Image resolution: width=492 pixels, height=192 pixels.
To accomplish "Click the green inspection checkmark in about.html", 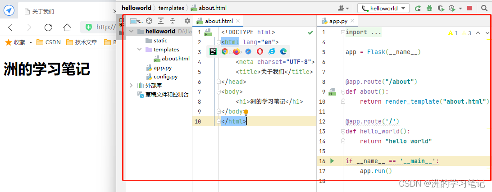I will tap(310, 32).
